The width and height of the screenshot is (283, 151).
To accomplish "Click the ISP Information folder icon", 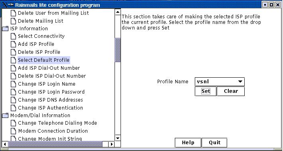I will (5, 28).
